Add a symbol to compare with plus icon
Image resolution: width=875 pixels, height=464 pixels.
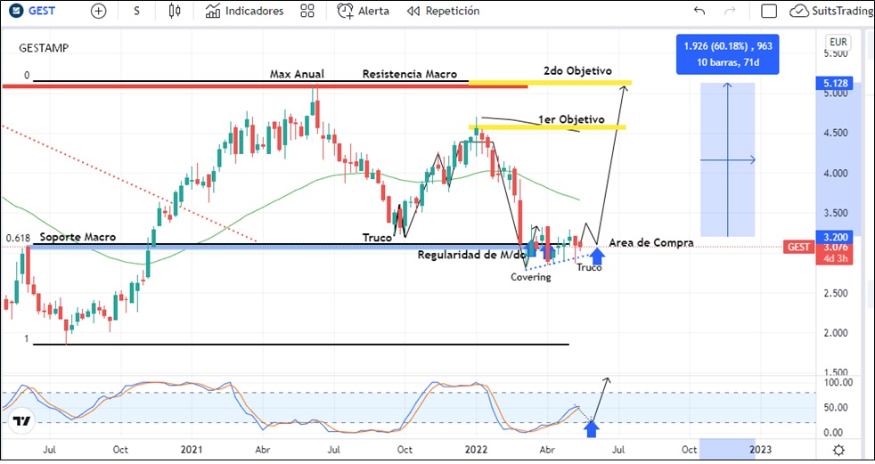(x=98, y=12)
